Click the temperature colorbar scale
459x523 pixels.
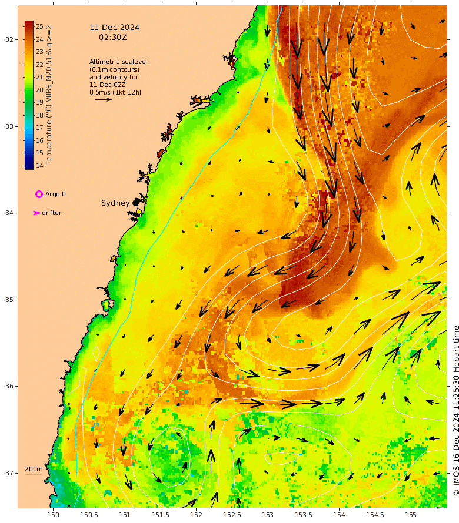[x=29, y=95]
